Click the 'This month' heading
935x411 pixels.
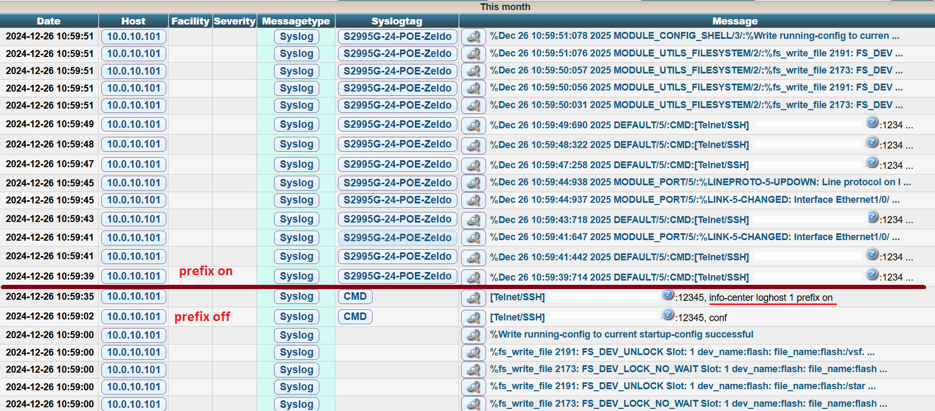[505, 7]
